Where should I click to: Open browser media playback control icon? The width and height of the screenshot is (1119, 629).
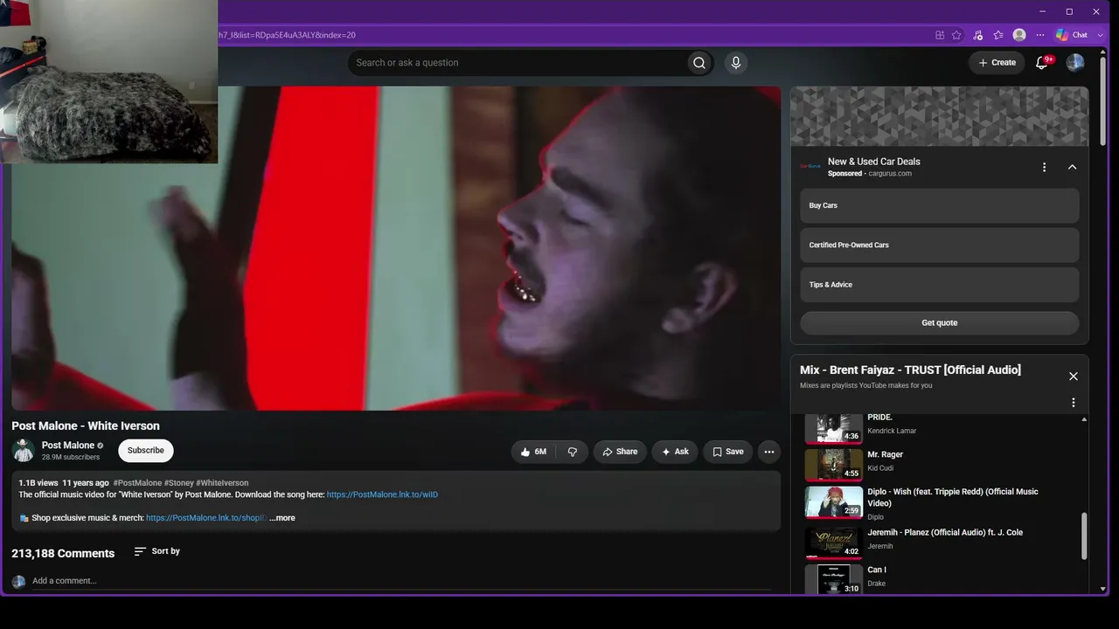click(x=977, y=35)
